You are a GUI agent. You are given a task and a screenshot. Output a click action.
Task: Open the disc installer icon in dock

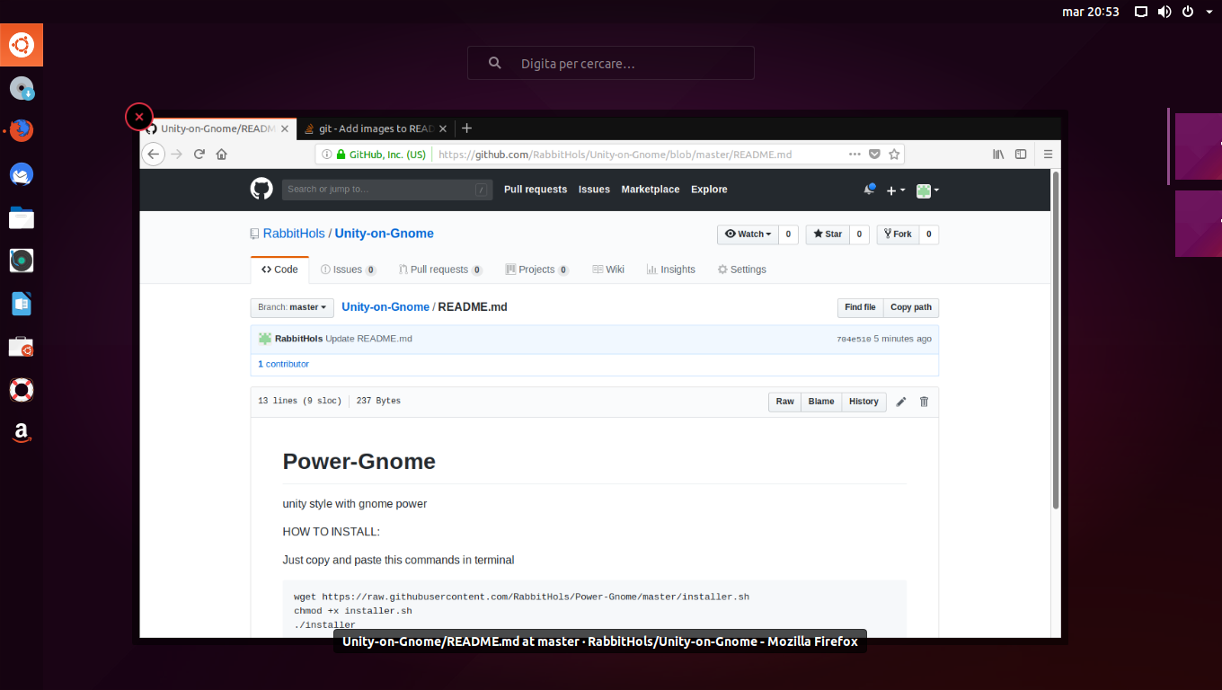(22, 88)
